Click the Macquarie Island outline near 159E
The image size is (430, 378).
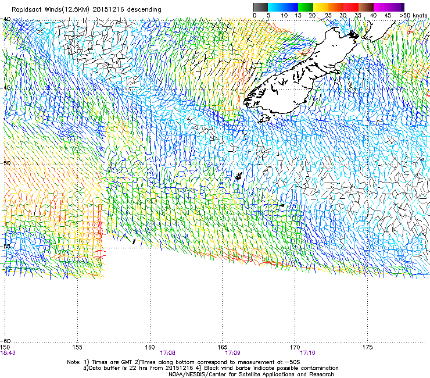pyautogui.click(x=134, y=241)
